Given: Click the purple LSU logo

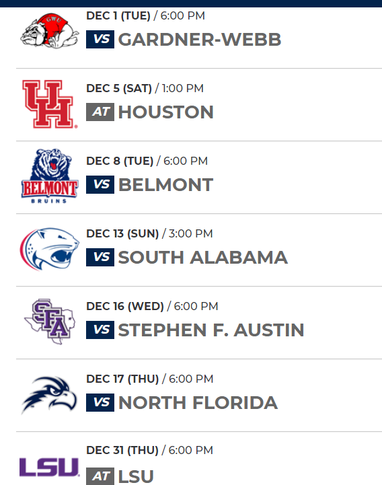Looking at the screenshot, I should click(50, 467).
